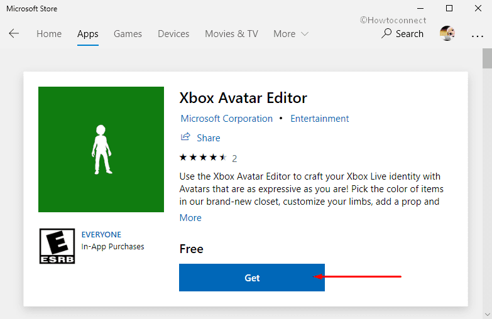Click the Xbox Avatar Editor title text
The width and height of the screenshot is (492, 319).
[243, 98]
